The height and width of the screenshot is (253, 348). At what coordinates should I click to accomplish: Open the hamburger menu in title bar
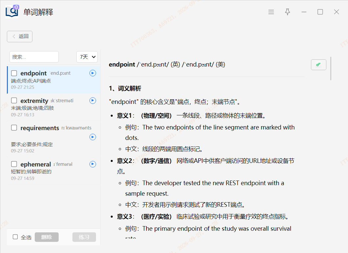(271, 12)
